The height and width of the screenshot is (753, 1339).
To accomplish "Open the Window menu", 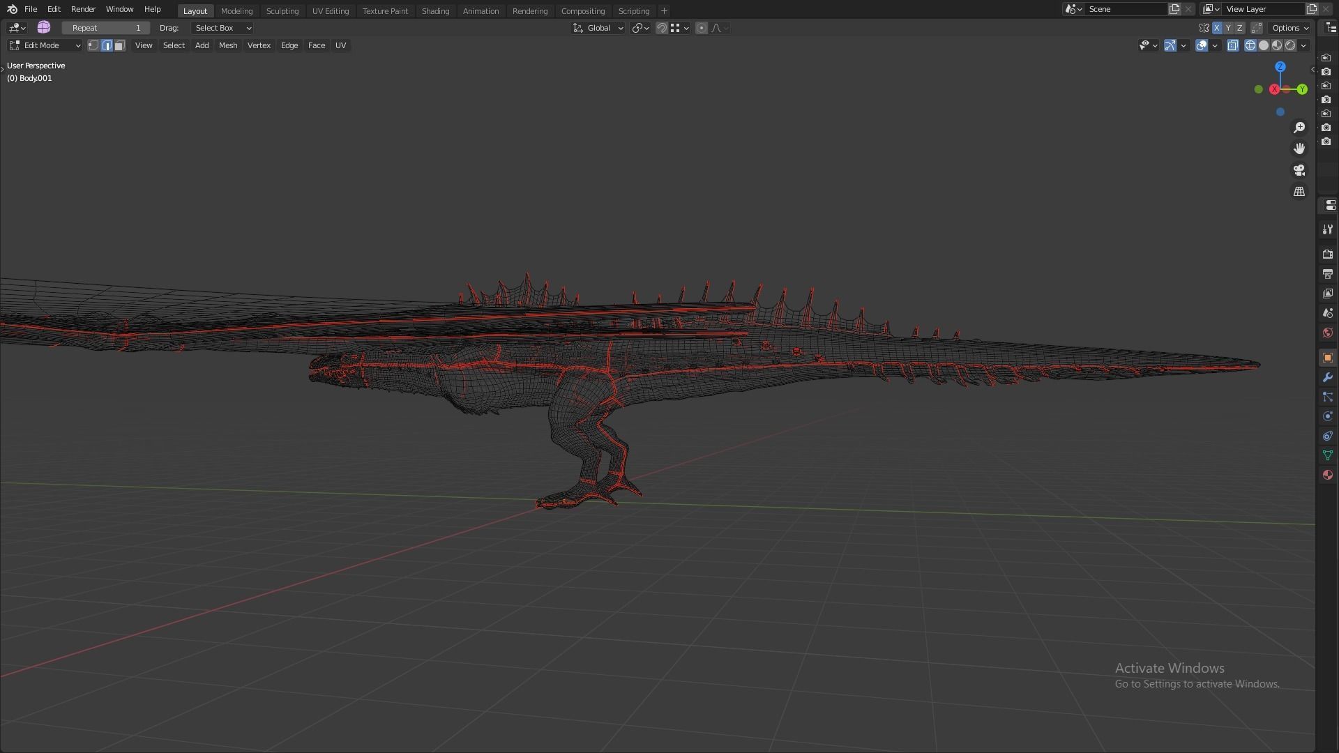I will click(119, 9).
